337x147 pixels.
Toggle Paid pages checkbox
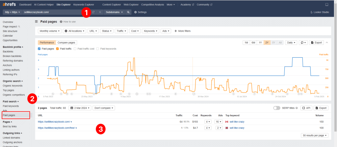tap(39, 49)
